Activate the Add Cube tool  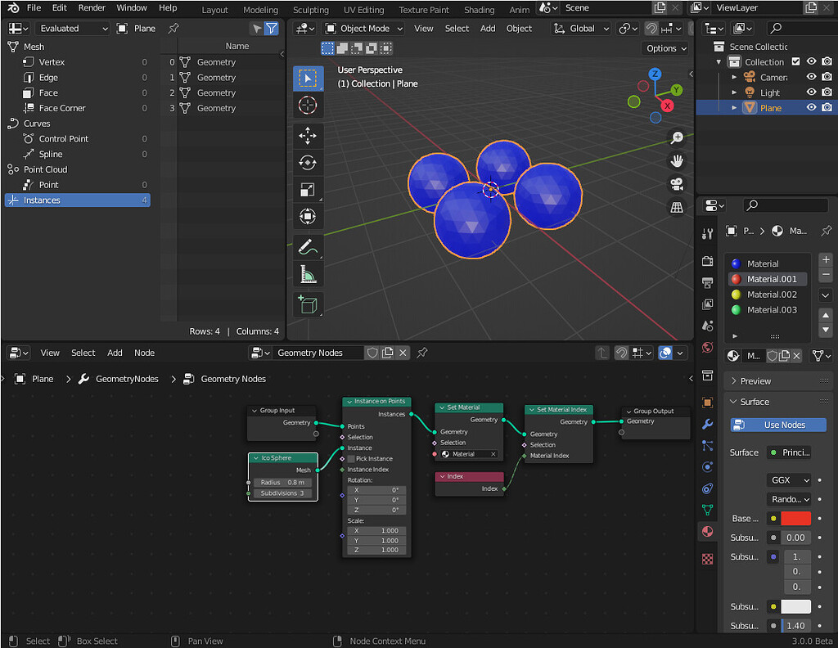pyautogui.click(x=307, y=304)
